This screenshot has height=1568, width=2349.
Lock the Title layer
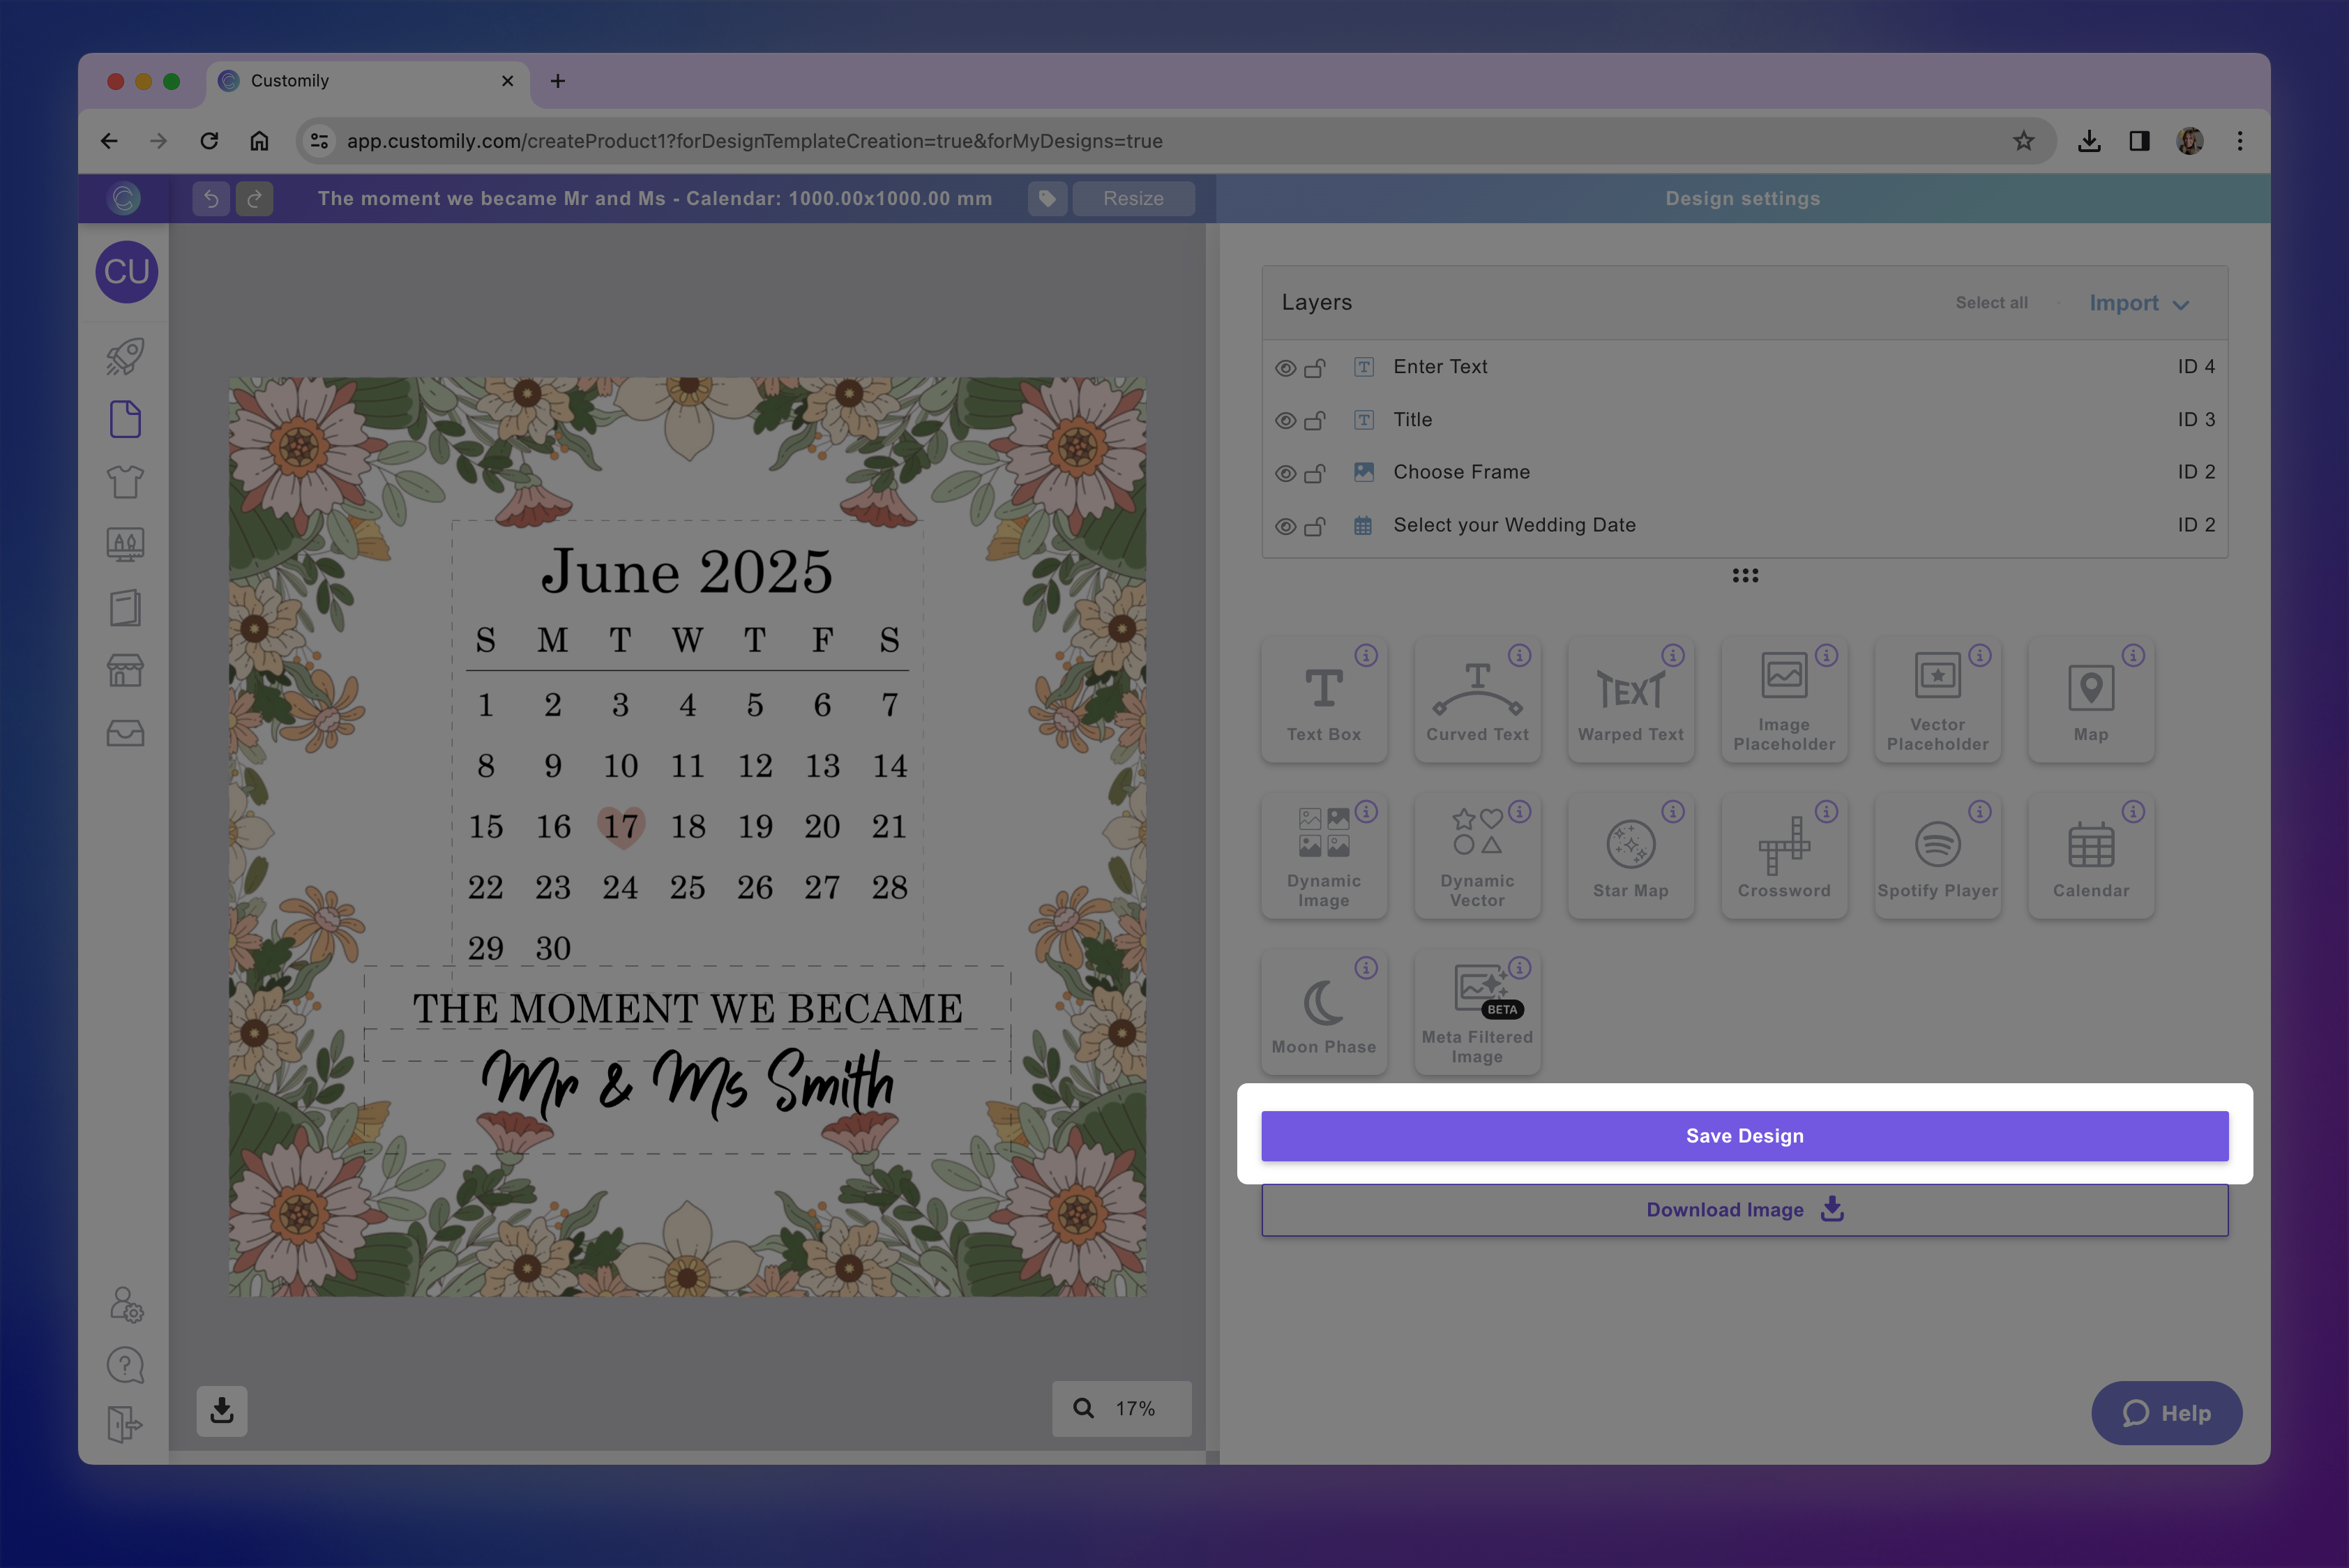pos(1315,420)
